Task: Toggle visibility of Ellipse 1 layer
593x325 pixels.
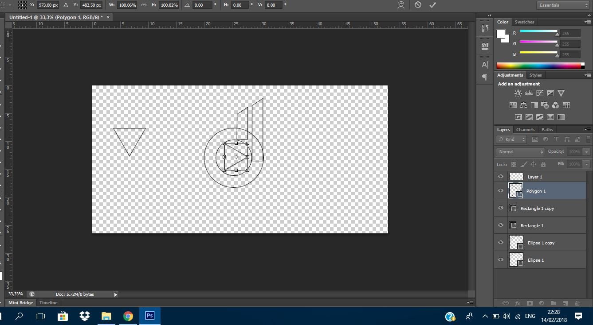Action: [501, 260]
